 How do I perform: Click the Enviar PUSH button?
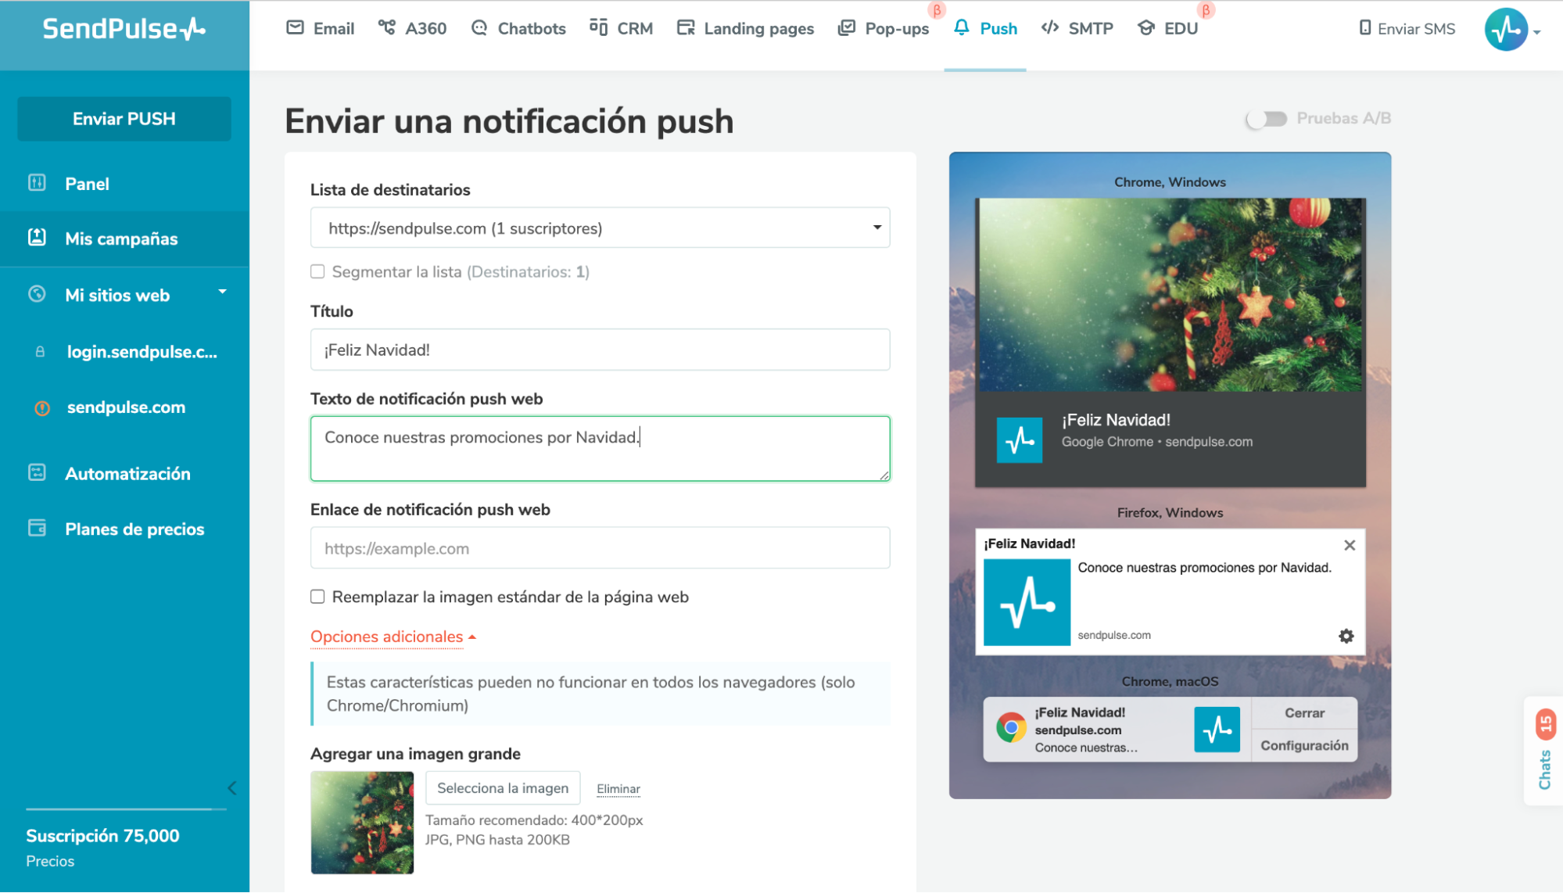[x=124, y=119]
